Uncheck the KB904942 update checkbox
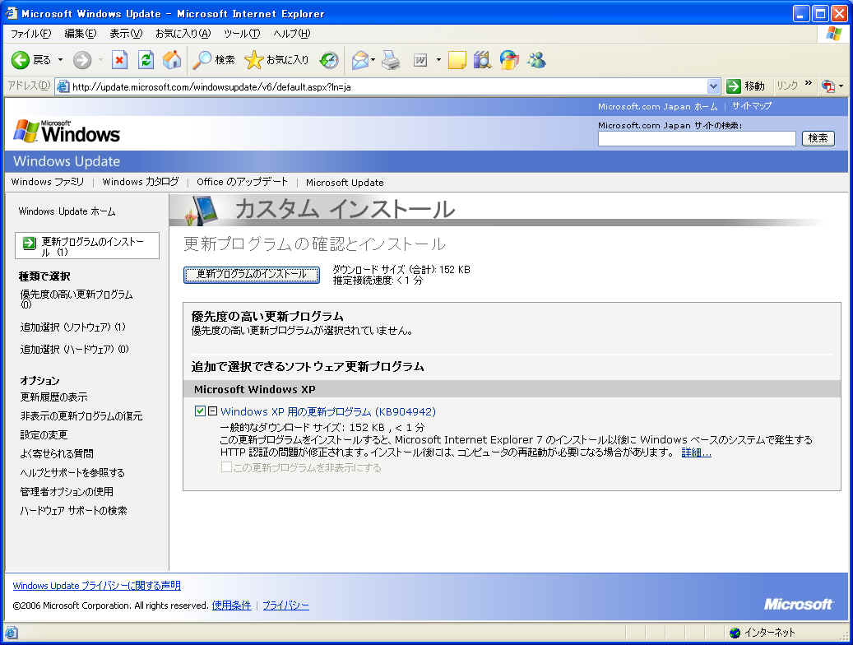 [x=200, y=411]
